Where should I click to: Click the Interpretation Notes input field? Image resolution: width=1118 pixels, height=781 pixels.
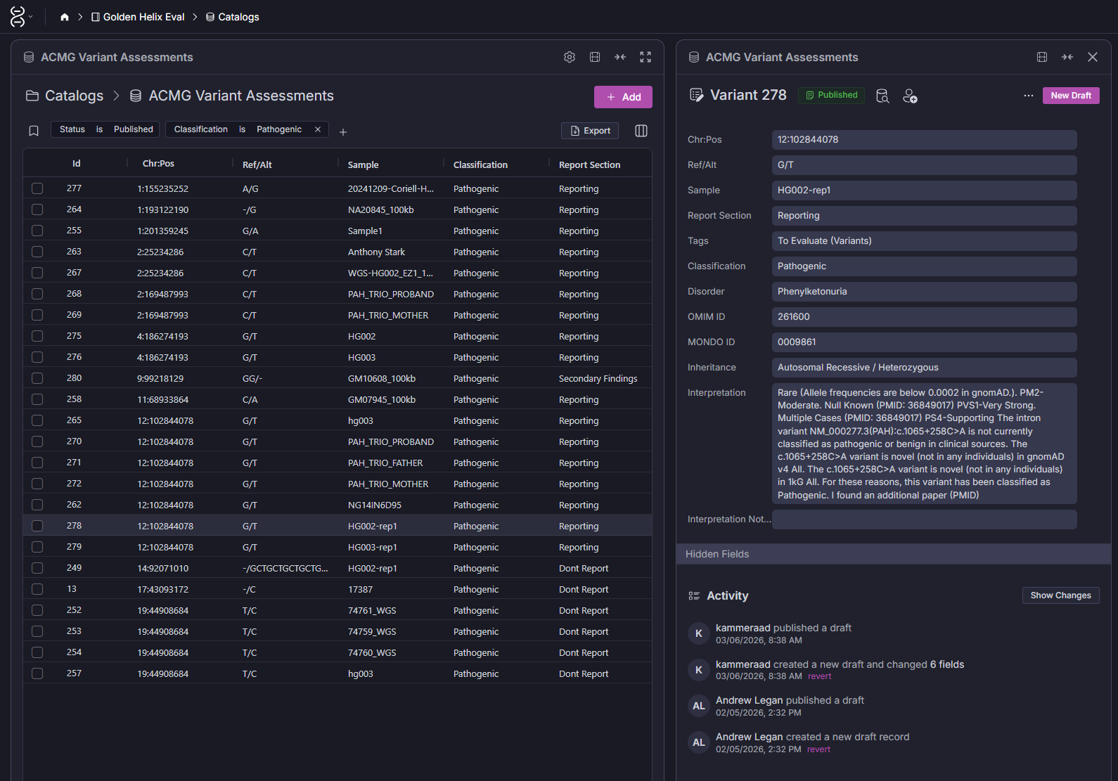(x=924, y=519)
